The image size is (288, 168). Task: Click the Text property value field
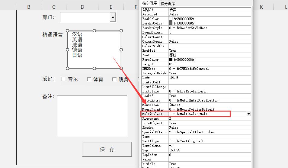[x=210, y=137]
